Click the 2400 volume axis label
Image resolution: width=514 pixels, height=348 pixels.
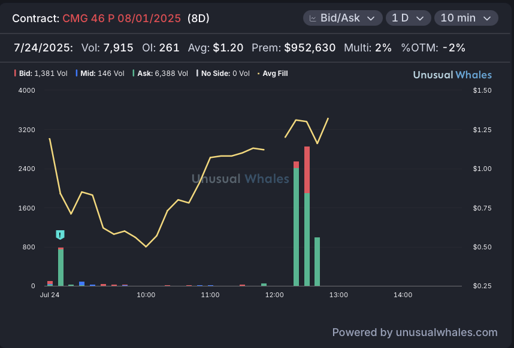click(26, 169)
